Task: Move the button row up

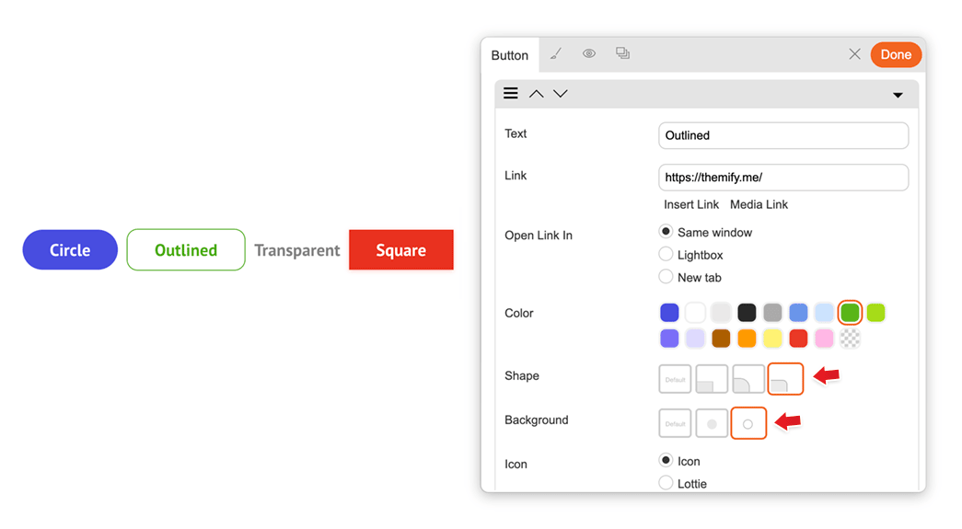Action: click(x=536, y=94)
